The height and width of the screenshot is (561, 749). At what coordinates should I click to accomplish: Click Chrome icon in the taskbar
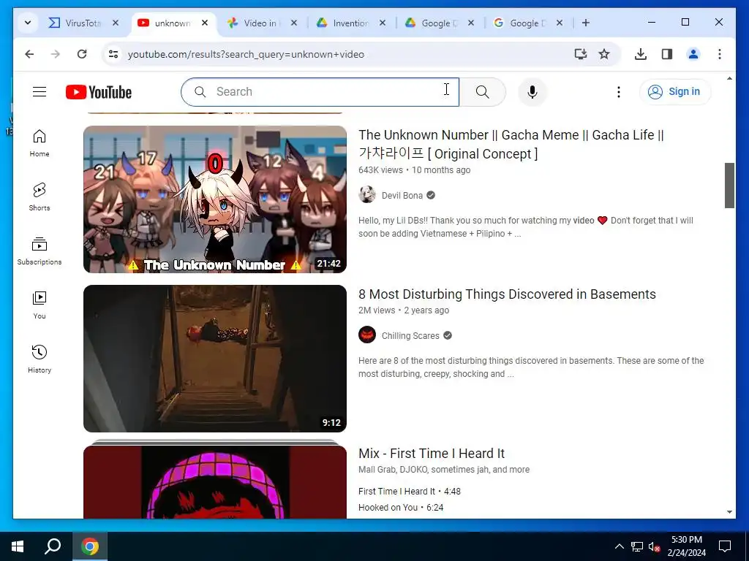[90, 546]
